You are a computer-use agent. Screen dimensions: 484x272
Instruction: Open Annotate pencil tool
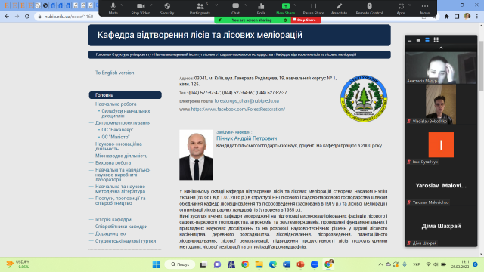tap(339, 8)
